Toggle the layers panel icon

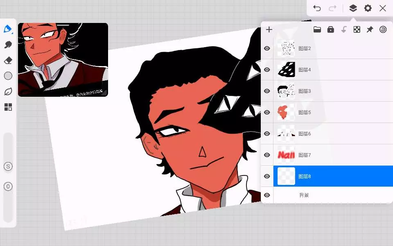(353, 8)
